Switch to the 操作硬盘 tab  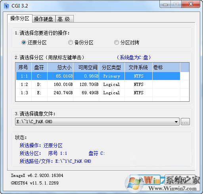click(44, 19)
